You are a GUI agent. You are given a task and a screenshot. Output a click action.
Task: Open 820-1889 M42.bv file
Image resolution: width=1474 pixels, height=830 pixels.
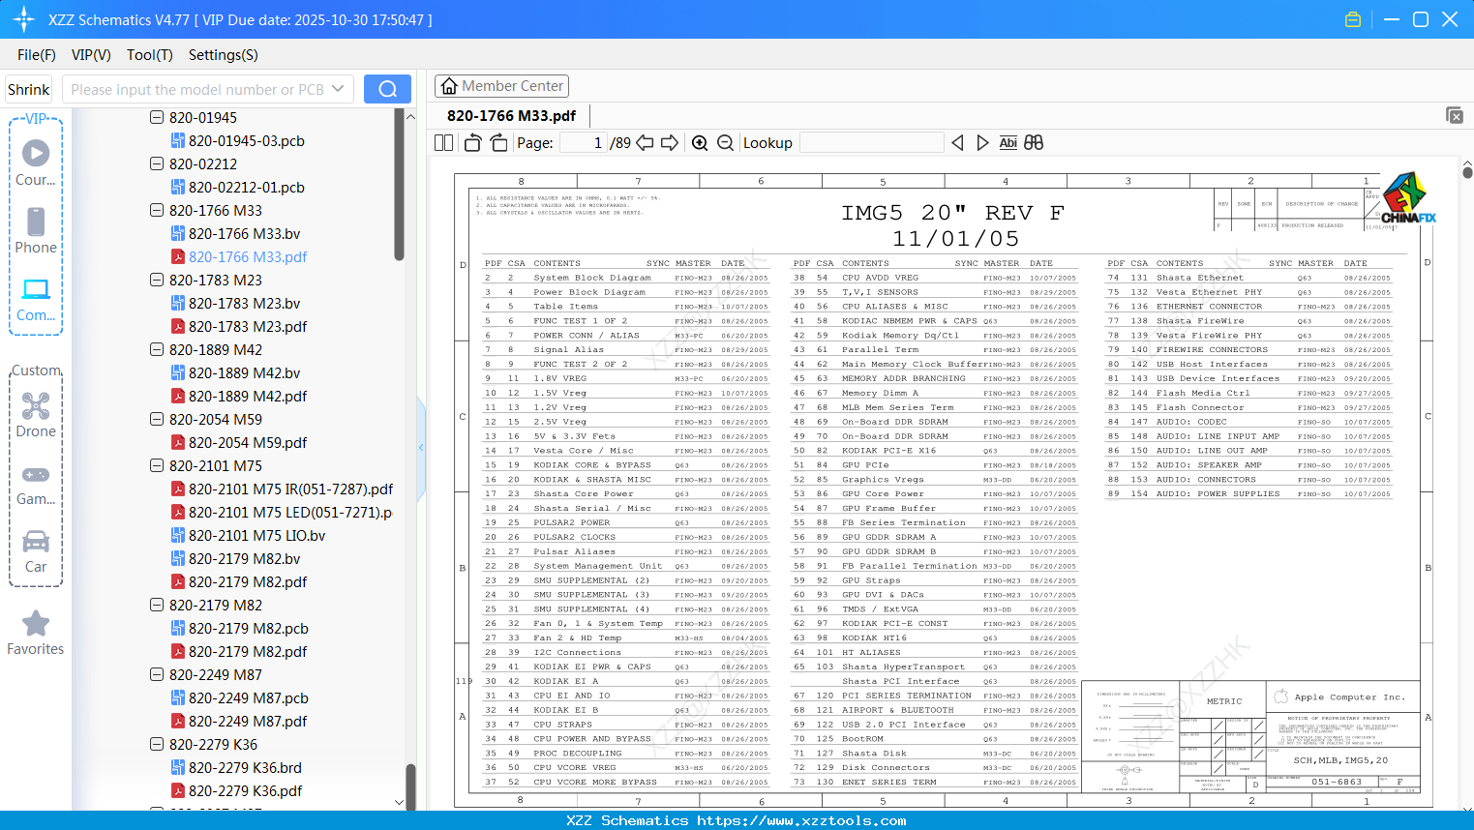244,372
